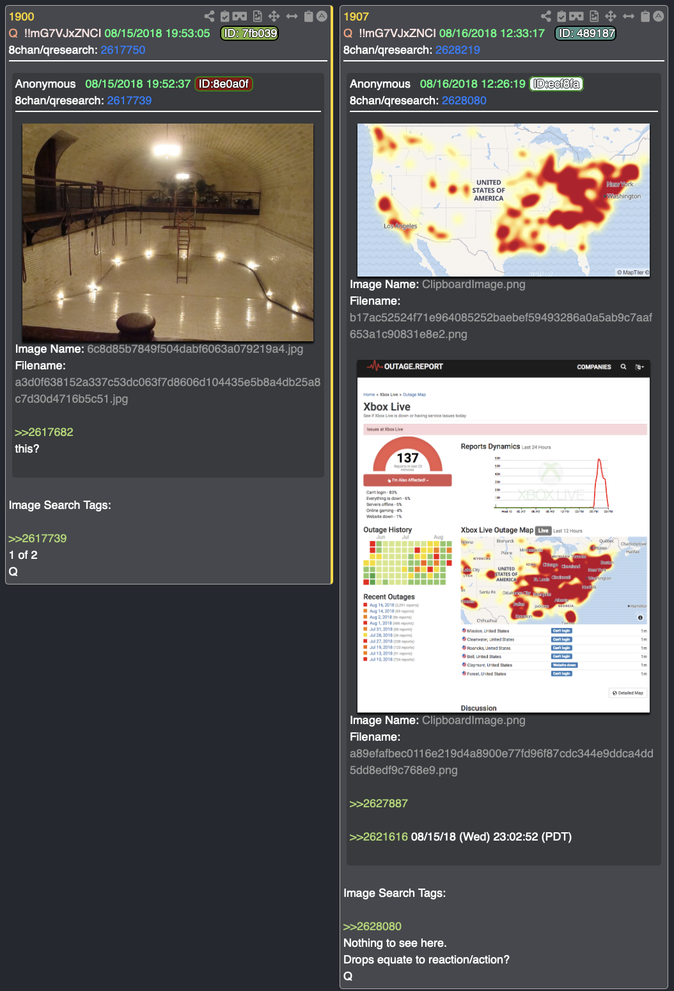Click the image file icon on post 1907
674x991 pixels.
pos(594,16)
